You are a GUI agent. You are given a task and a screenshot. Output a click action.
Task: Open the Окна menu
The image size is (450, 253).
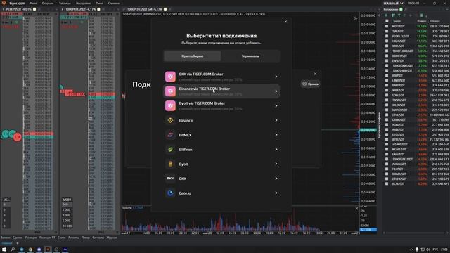99,3
